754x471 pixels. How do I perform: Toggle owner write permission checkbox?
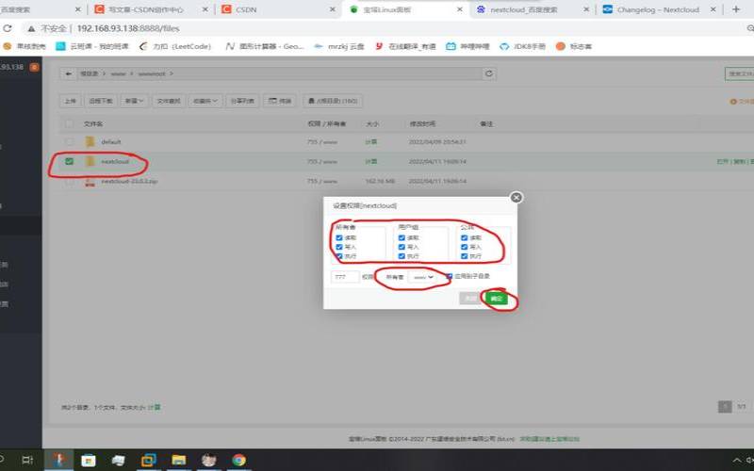click(x=339, y=247)
